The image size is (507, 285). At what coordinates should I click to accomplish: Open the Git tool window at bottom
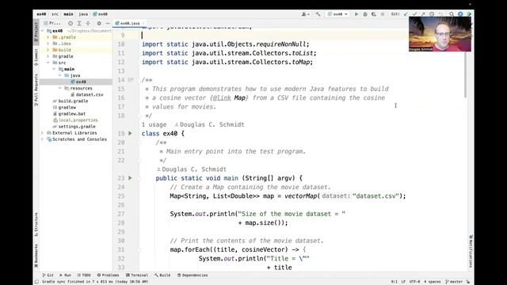[48, 275]
